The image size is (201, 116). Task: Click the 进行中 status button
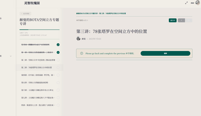point(173,20)
